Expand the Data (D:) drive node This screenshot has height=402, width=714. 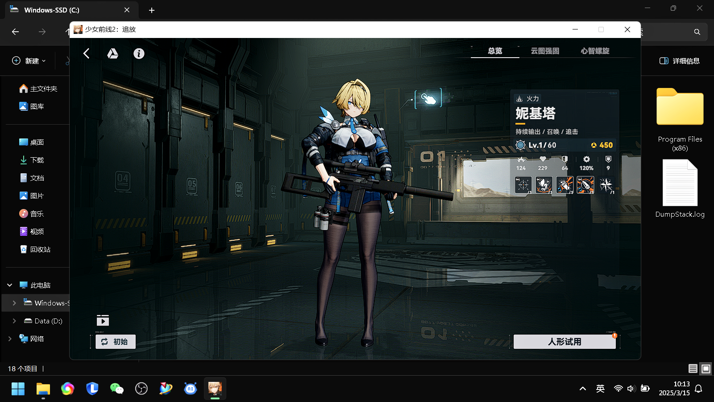[x=14, y=321]
